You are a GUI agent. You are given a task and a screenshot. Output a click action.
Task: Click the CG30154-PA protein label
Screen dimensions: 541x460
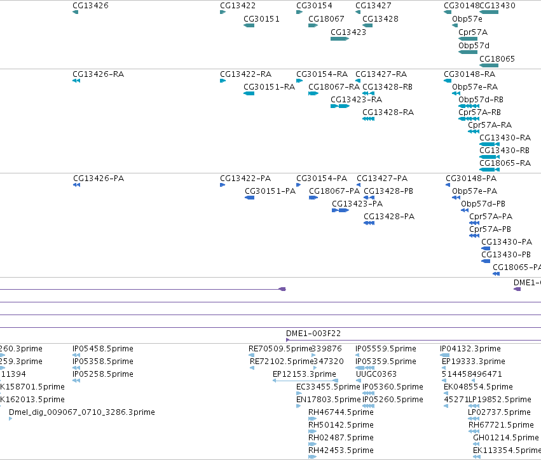click(322, 179)
